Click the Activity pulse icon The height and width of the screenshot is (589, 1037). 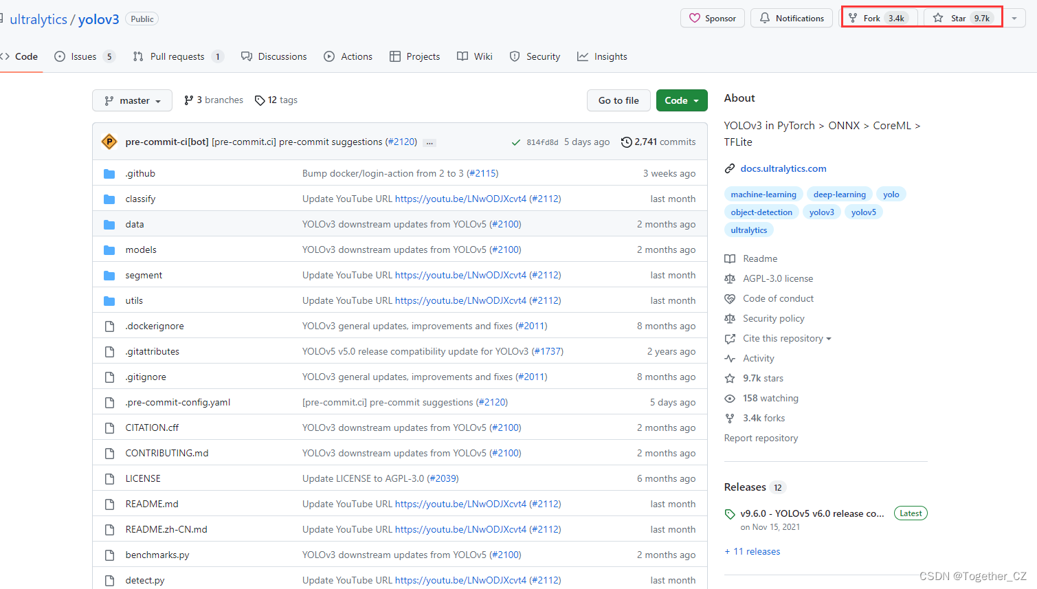pyautogui.click(x=730, y=359)
